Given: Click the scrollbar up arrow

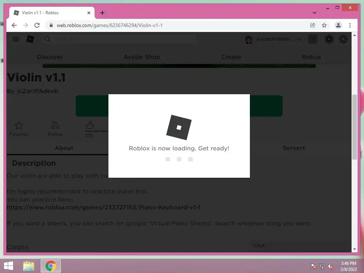Looking at the screenshot, I should (x=354, y=35).
